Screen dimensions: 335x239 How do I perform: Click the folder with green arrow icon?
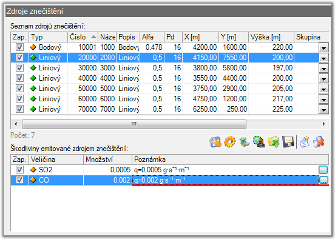pos(273,142)
